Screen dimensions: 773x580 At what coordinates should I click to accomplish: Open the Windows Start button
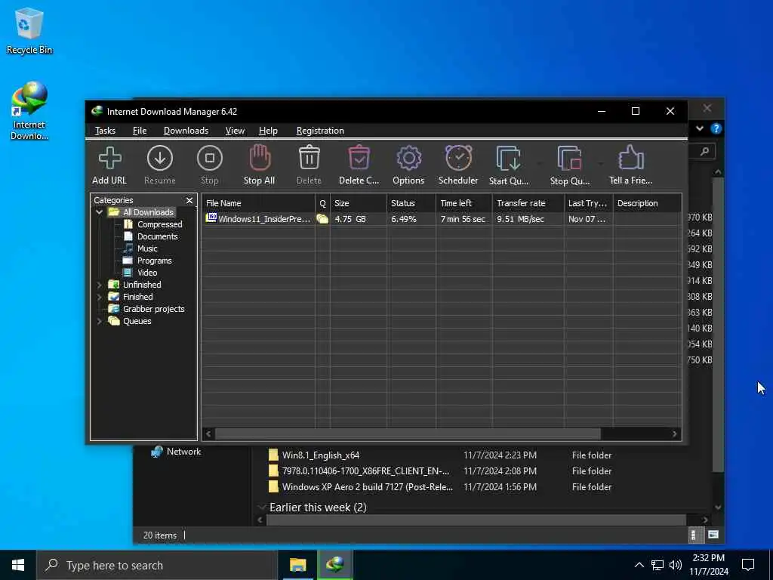click(18, 565)
